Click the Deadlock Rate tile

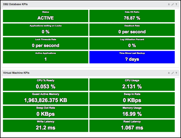tap(132, 30)
